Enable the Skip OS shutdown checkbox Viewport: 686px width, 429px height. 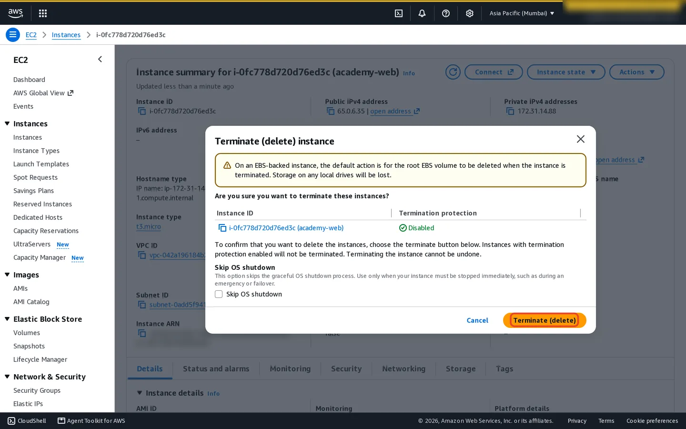pos(219,294)
